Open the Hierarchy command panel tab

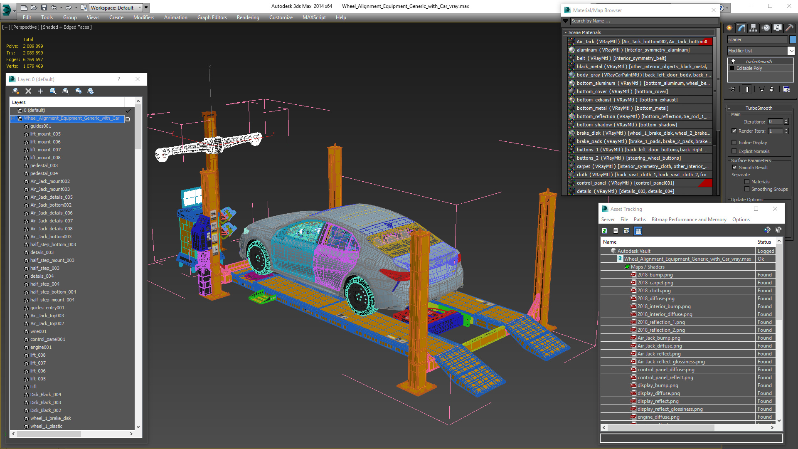[x=753, y=28]
